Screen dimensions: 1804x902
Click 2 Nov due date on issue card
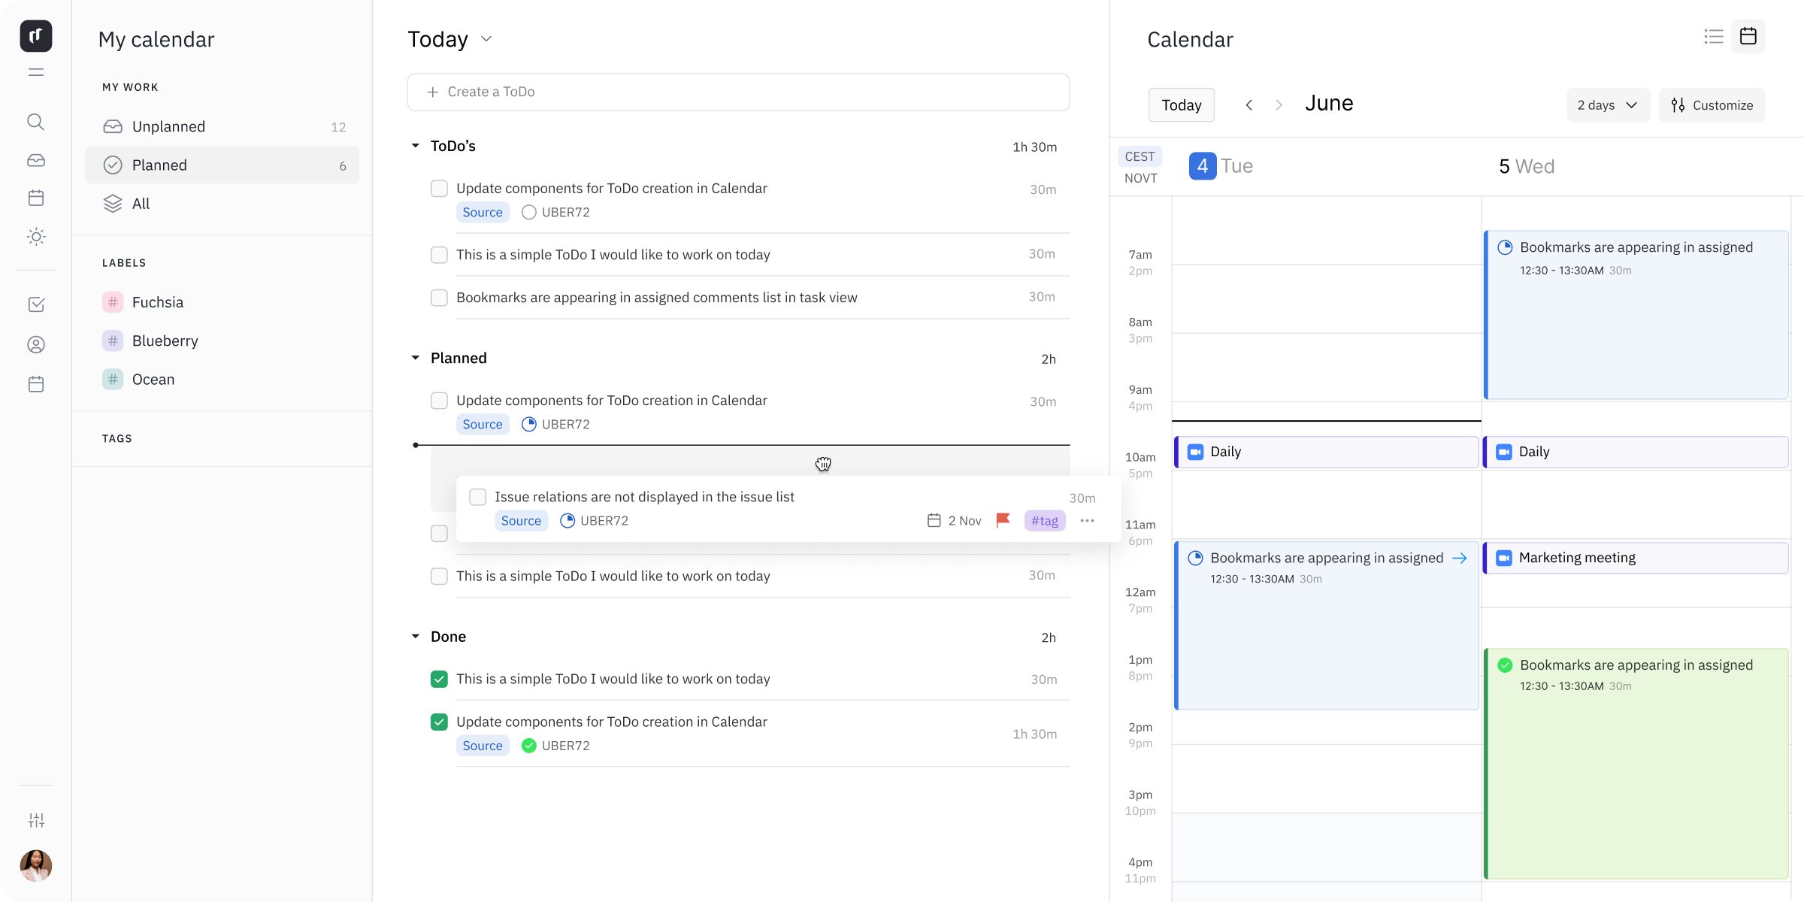point(955,520)
